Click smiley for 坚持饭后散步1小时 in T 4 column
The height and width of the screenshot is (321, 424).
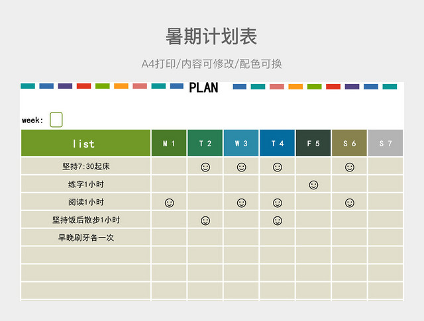tap(278, 220)
